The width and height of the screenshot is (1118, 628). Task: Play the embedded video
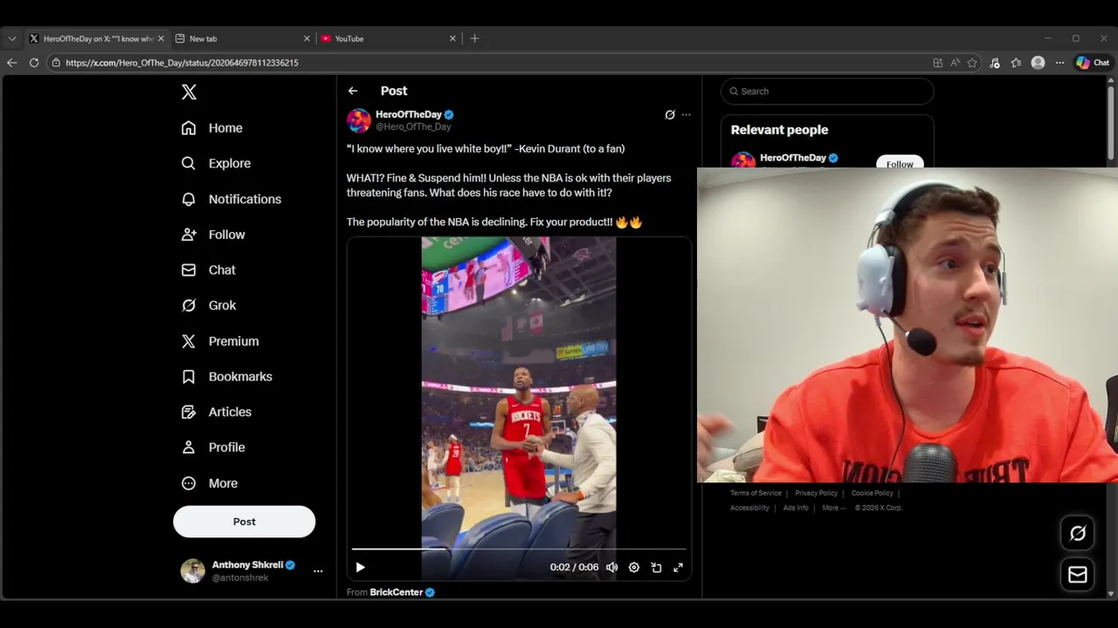[360, 567]
